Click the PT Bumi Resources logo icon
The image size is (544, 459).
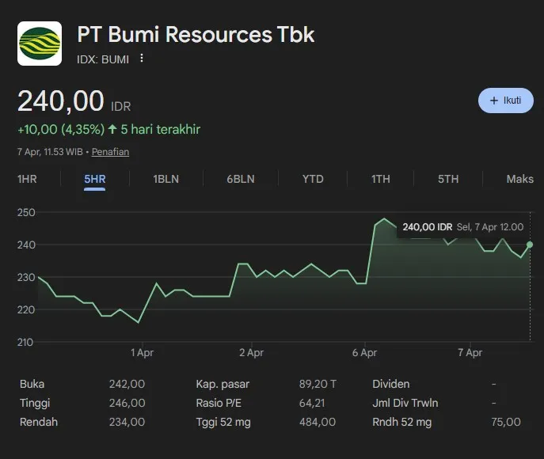pyautogui.click(x=40, y=44)
